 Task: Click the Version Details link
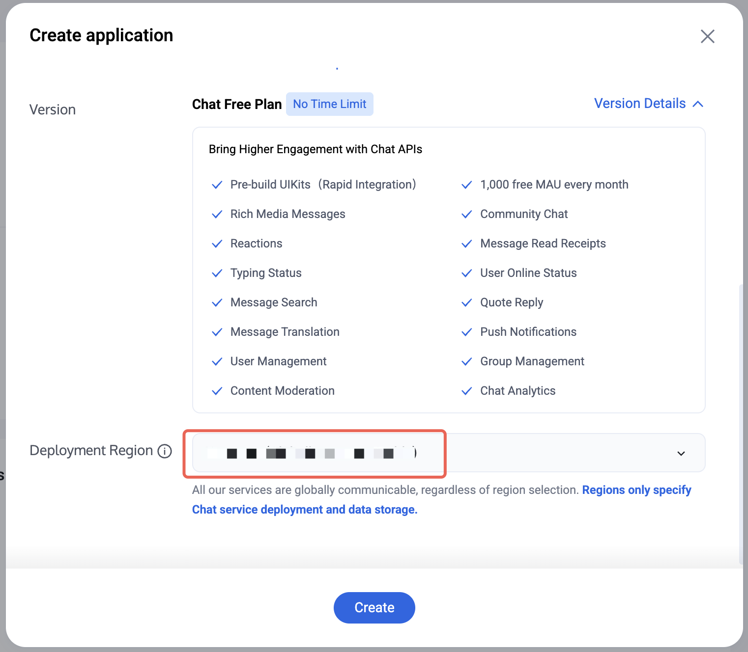click(640, 104)
